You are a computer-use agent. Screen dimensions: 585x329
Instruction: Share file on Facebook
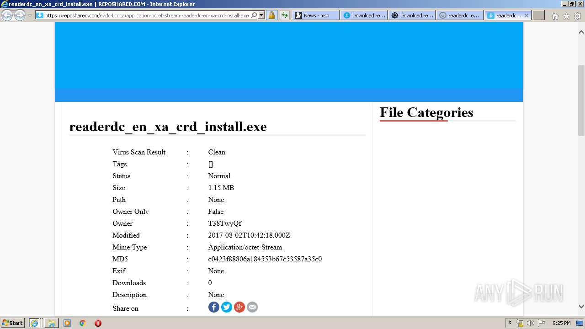213,307
